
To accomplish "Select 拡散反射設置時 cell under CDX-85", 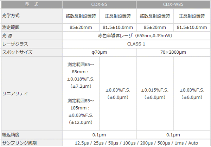I will pyautogui.click(x=81, y=16).
